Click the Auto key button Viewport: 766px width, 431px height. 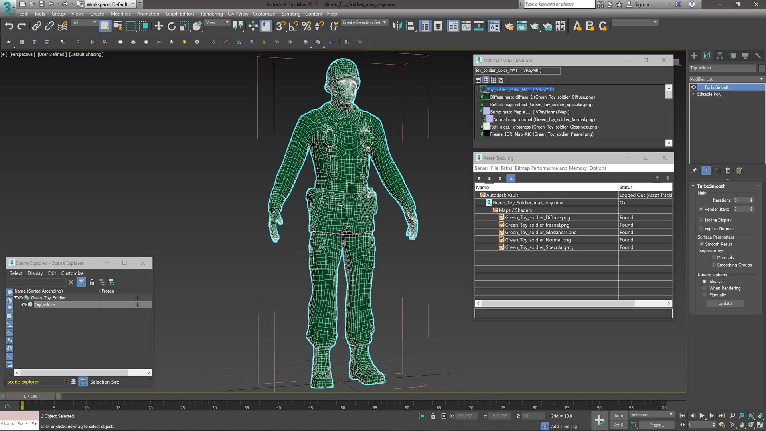point(618,416)
